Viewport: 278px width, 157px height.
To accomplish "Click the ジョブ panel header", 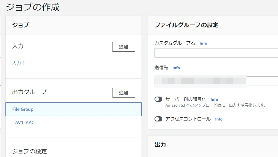I will [x=21, y=25].
